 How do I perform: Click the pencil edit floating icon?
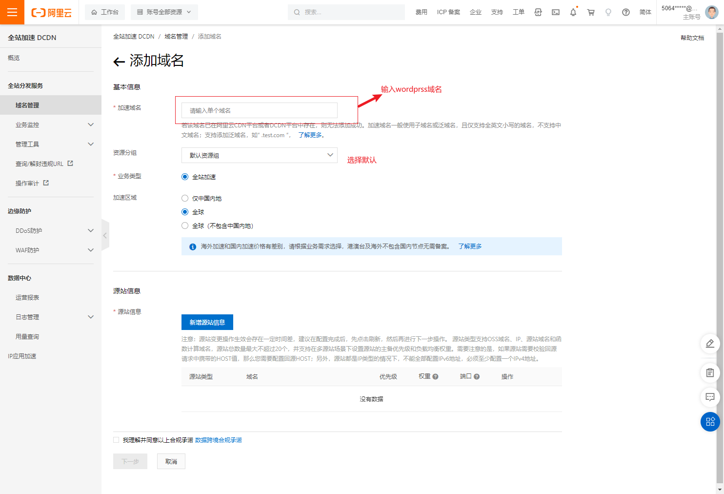point(710,344)
